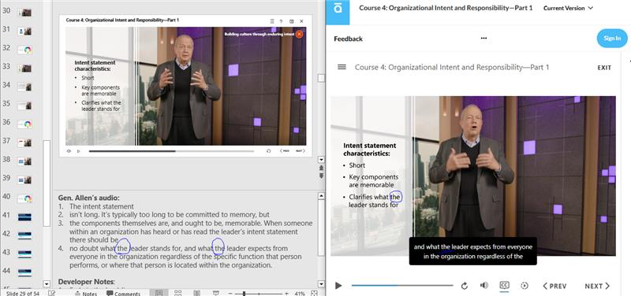The image size is (631, 296).
Task: Click the blue Sign In button
Action: click(612, 39)
